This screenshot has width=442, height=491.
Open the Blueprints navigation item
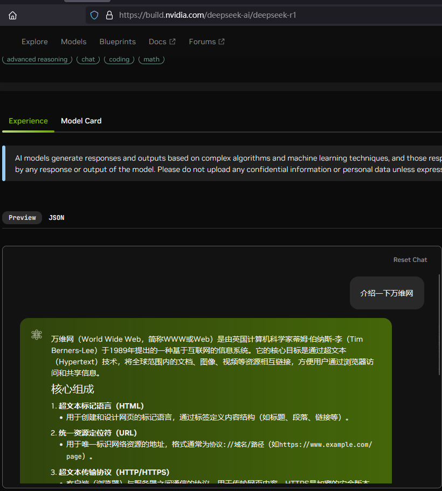click(118, 42)
